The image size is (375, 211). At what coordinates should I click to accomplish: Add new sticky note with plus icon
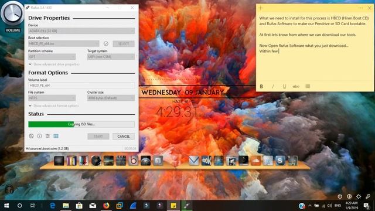260,8
